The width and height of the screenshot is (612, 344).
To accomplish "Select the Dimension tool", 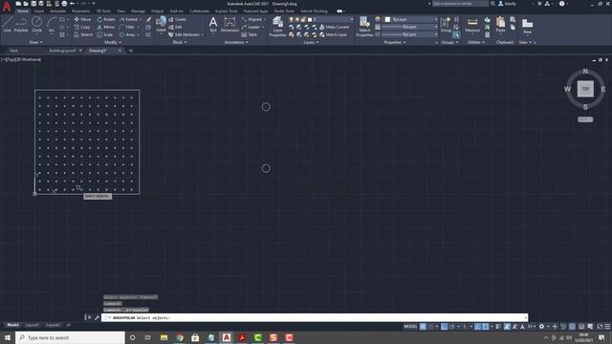I will [229, 24].
